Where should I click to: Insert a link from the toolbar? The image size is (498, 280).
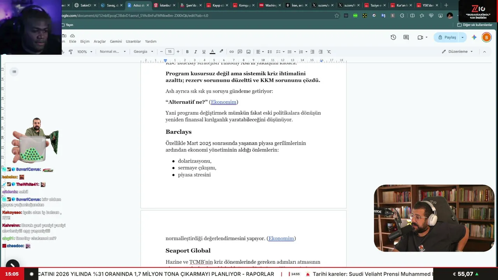[231, 52]
